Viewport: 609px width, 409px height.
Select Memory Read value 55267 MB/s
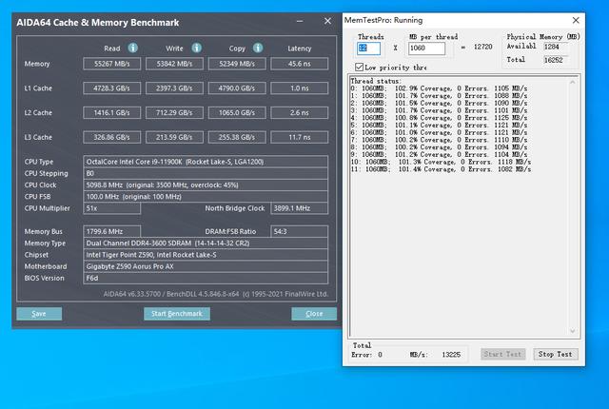click(x=112, y=64)
